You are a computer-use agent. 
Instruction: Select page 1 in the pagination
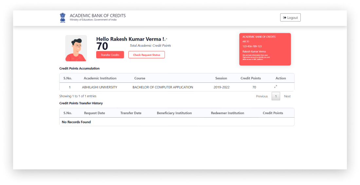(x=276, y=96)
